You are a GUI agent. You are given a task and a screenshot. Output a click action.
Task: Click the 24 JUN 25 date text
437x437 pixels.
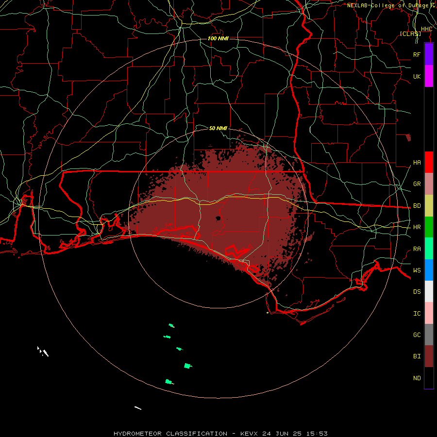[282, 434]
